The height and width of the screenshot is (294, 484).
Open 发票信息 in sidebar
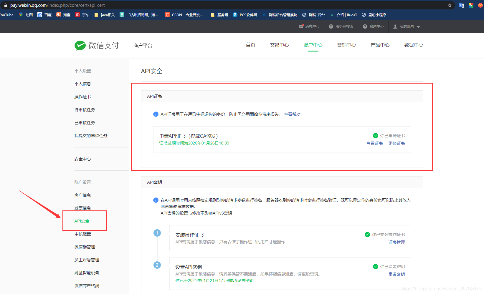(82, 208)
